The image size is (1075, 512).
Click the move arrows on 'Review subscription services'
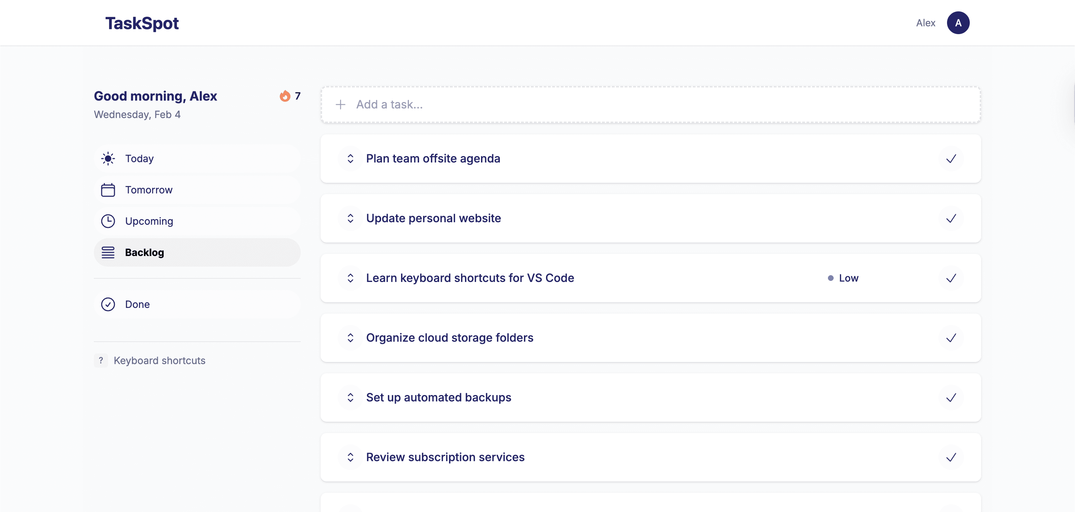350,457
